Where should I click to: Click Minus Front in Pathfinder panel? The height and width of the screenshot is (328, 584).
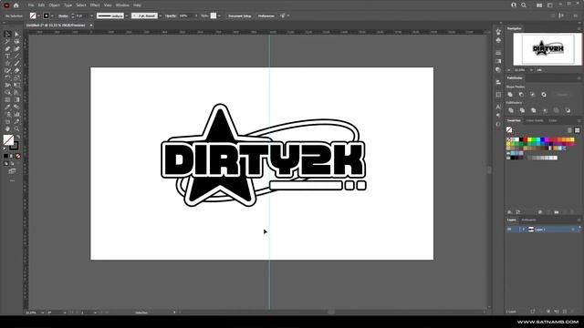pos(521,95)
